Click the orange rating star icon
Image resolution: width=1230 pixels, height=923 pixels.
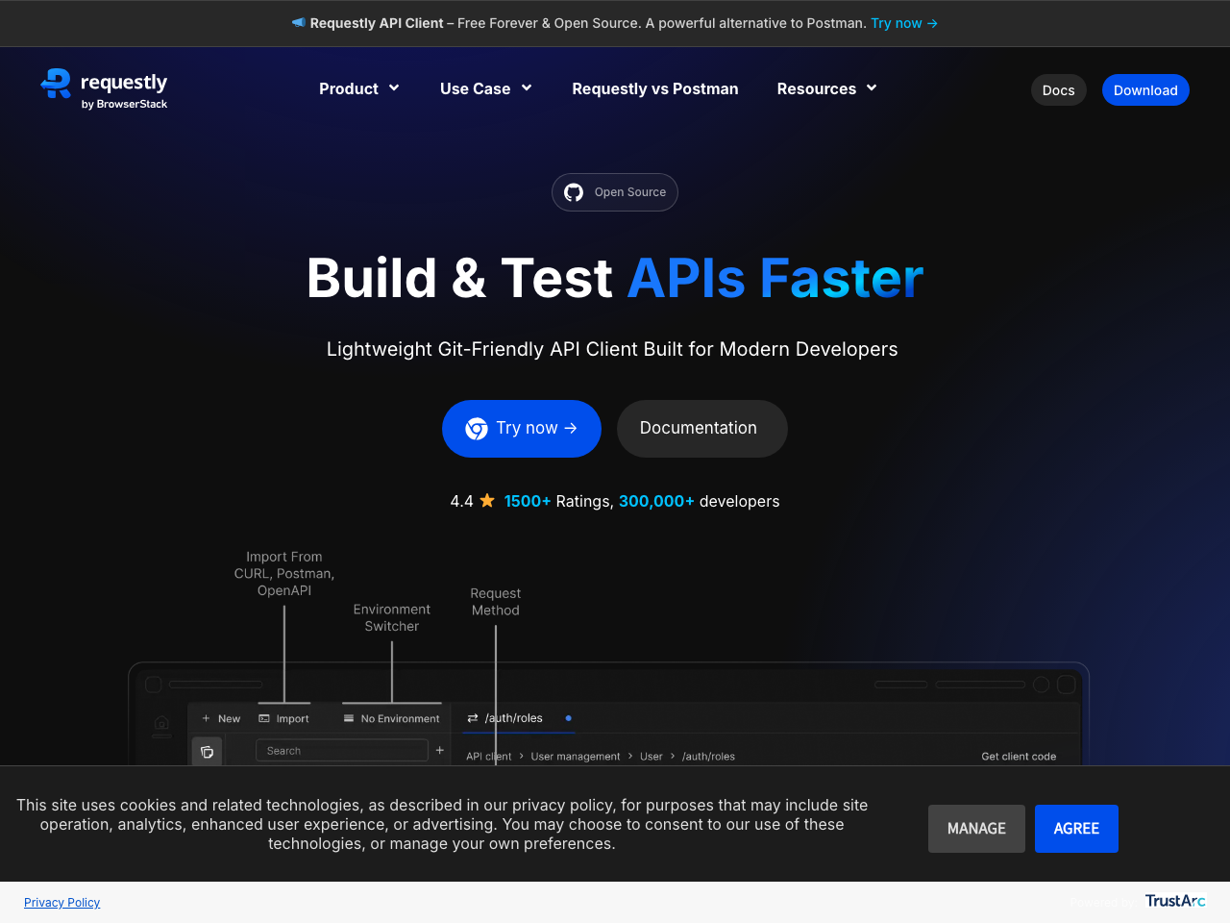tap(487, 501)
